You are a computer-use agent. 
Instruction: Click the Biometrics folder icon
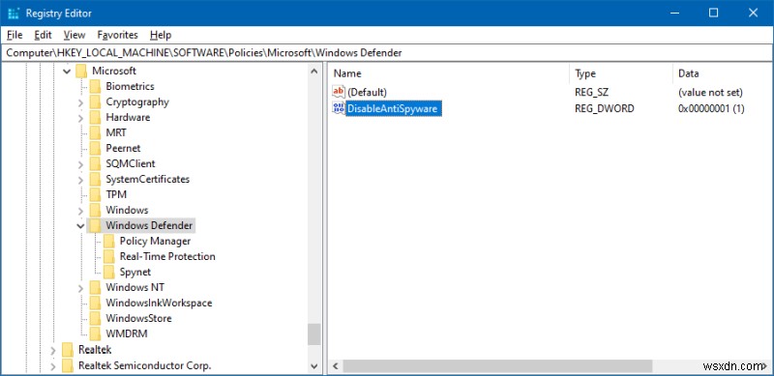click(x=95, y=86)
